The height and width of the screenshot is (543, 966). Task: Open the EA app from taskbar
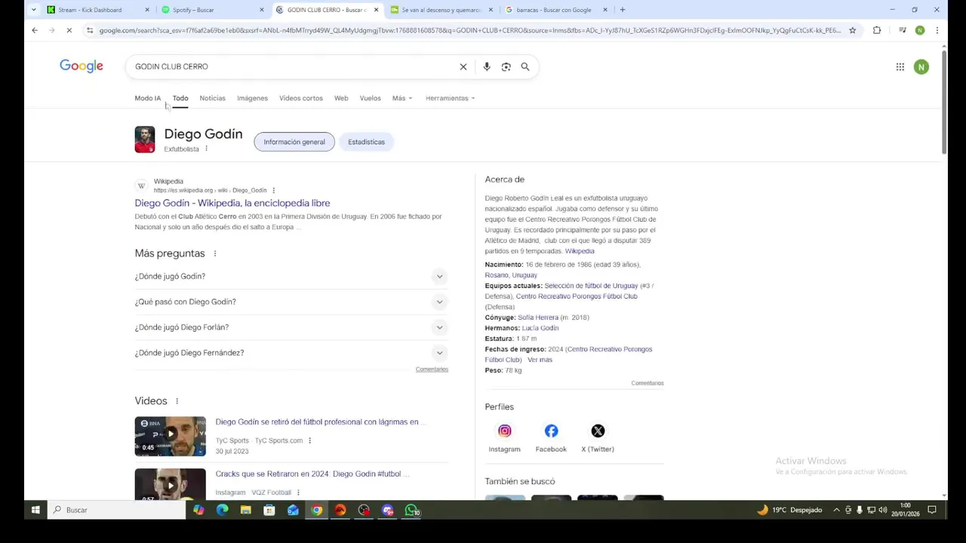(340, 510)
